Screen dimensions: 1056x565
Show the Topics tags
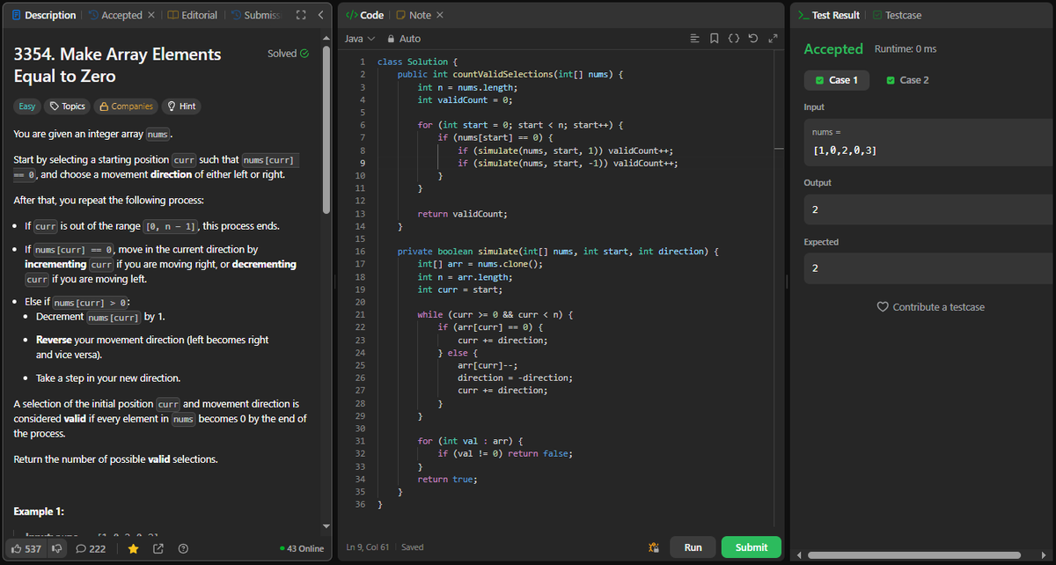(67, 106)
